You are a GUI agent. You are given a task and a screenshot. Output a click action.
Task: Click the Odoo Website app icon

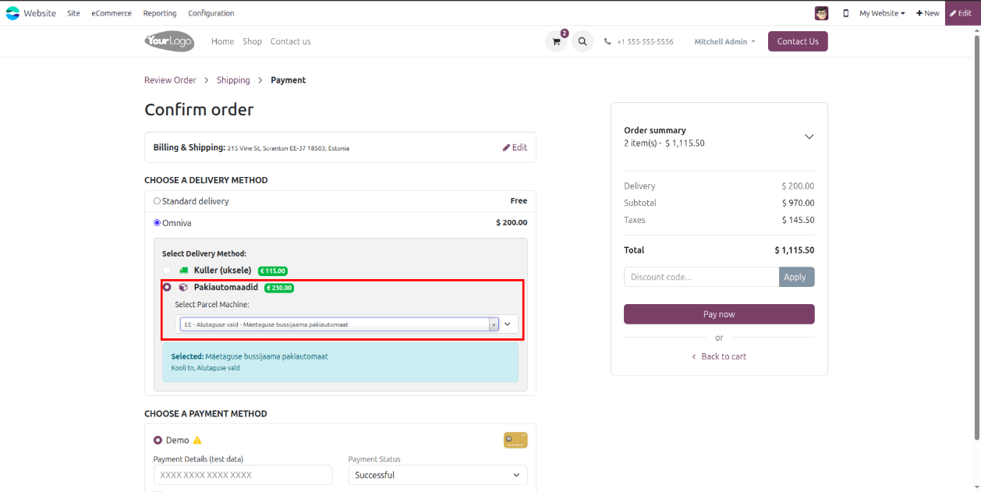[12, 13]
